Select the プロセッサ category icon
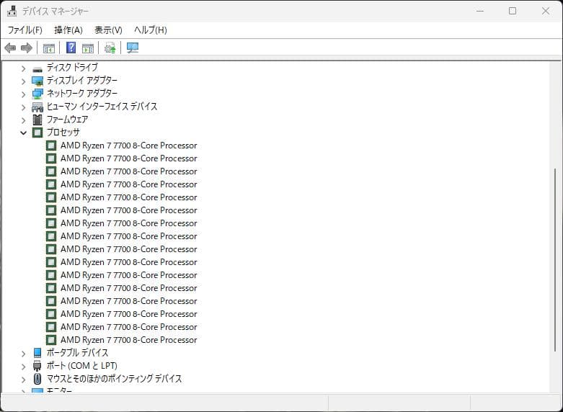 tap(37, 133)
